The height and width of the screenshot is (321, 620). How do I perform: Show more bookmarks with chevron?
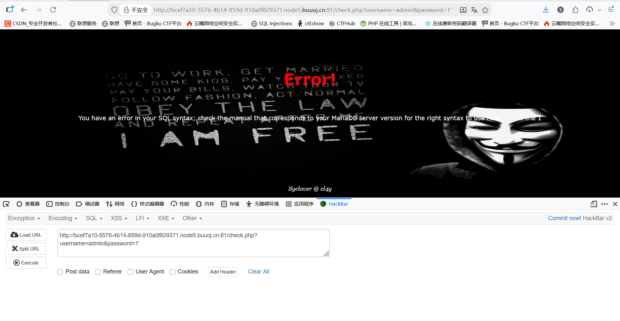point(612,24)
